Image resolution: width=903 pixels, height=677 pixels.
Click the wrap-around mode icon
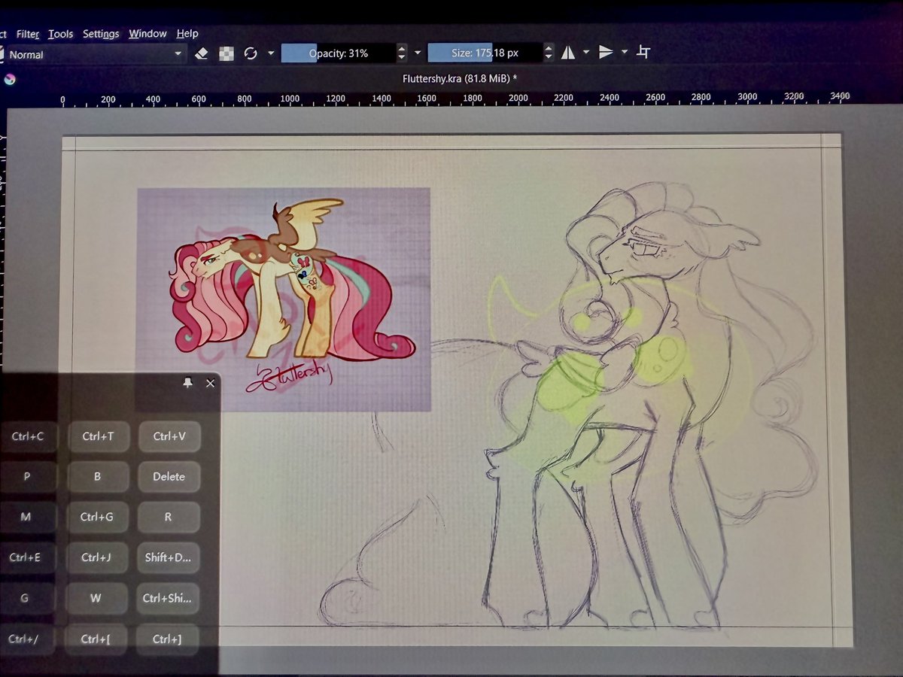(643, 51)
